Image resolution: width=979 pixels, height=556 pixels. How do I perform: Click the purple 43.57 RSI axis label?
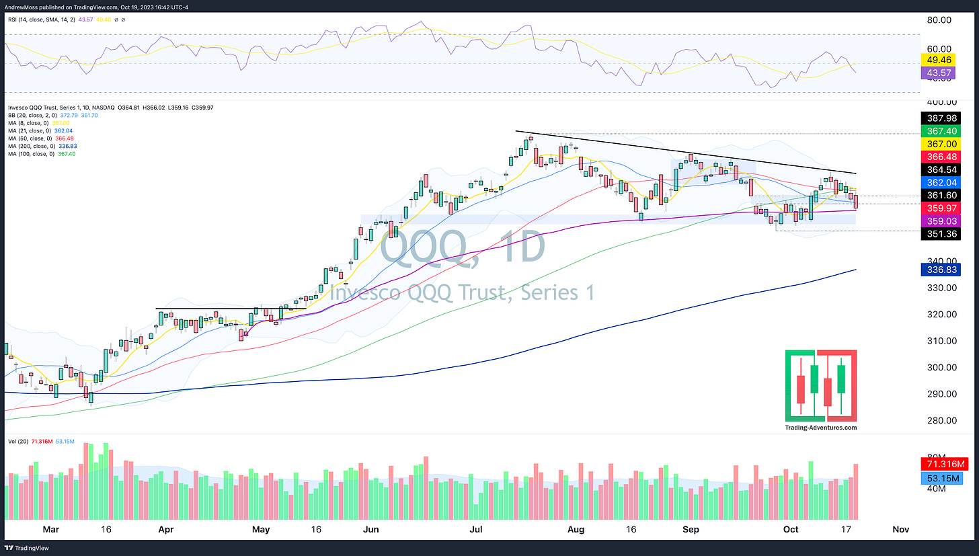[939, 72]
